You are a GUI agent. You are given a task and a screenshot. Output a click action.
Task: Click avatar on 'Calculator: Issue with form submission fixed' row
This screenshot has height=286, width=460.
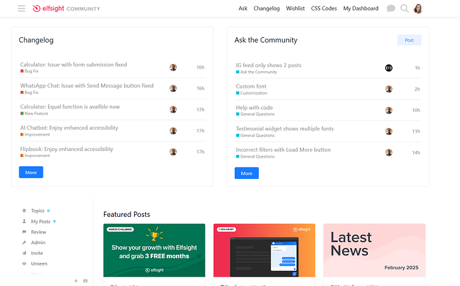click(x=173, y=67)
